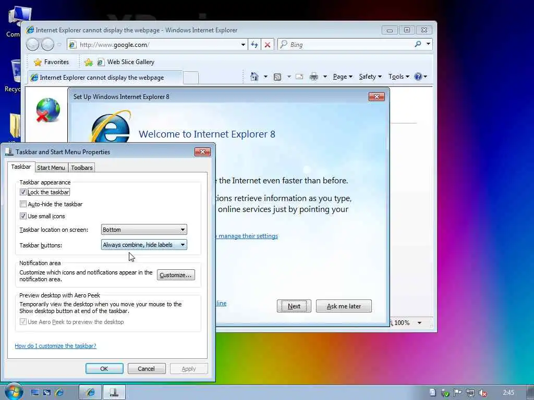The height and width of the screenshot is (400, 534).
Task: Click the Bing search magnifier button
Action: (418, 44)
